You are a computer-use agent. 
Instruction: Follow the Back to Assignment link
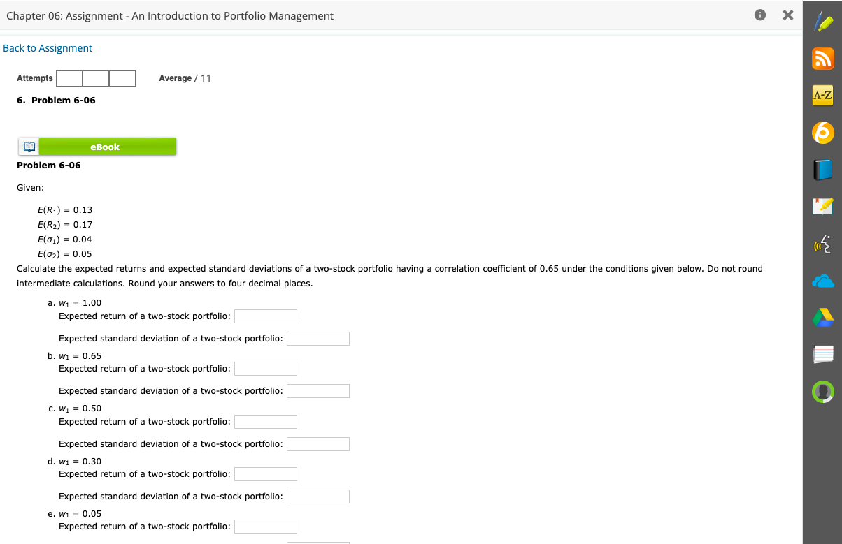pos(48,47)
